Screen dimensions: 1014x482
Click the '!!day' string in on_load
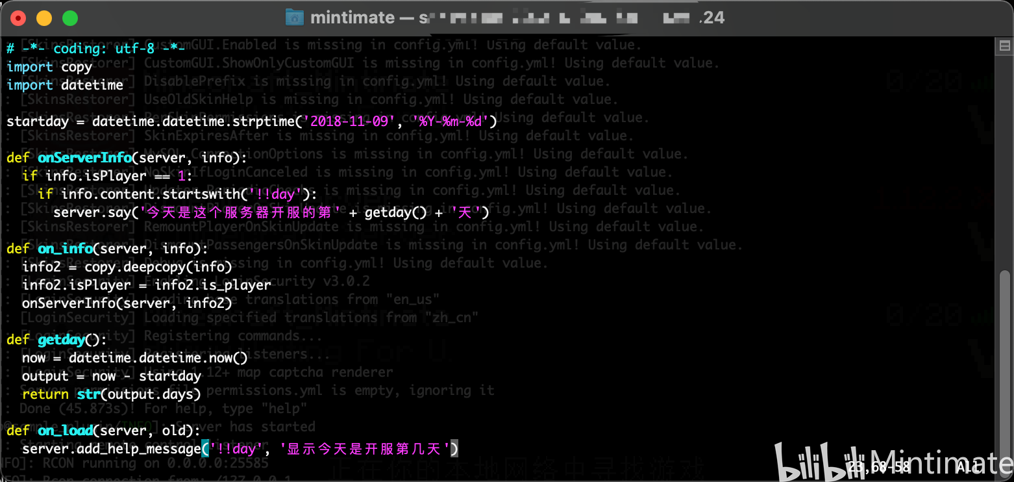[234, 448]
